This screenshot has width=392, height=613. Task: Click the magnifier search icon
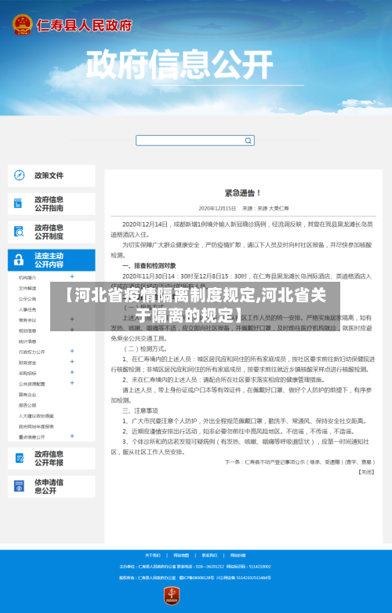248,140
